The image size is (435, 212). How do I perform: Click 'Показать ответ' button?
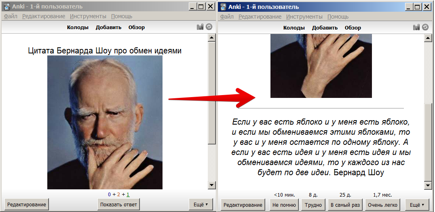[118, 205]
